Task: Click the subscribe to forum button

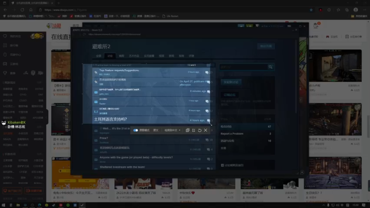Action: click(x=229, y=95)
